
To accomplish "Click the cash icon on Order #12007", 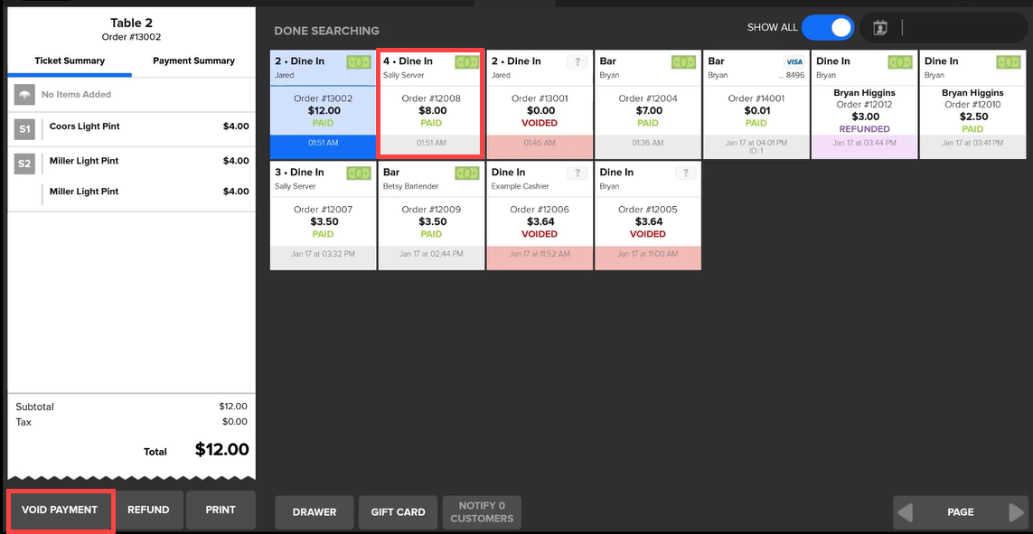I will 359,173.
